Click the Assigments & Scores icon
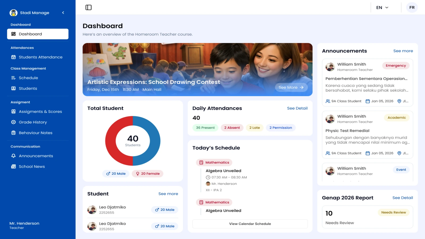 click(14, 112)
